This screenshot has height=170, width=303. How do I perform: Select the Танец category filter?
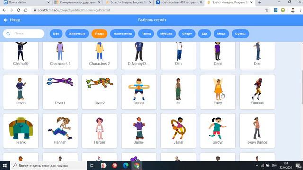point(146,34)
